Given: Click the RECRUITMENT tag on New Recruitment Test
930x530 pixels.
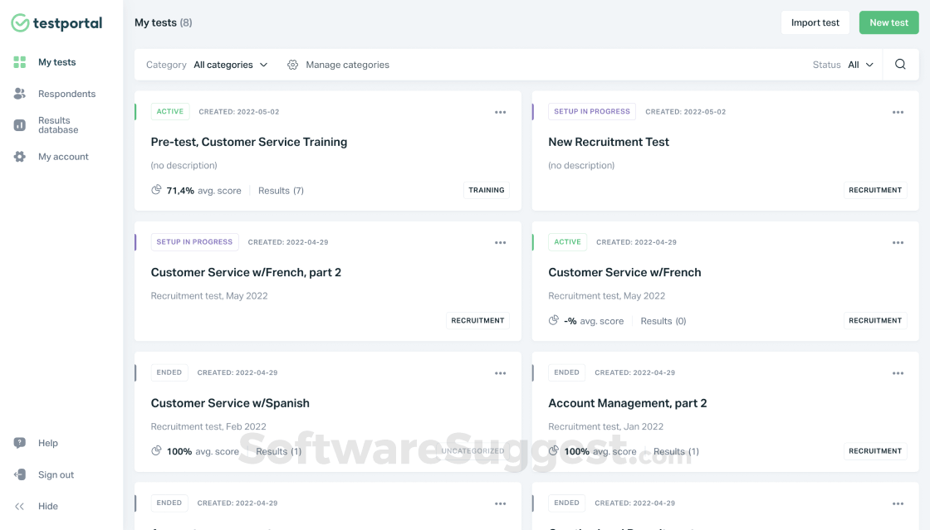Looking at the screenshot, I should 875,189.
